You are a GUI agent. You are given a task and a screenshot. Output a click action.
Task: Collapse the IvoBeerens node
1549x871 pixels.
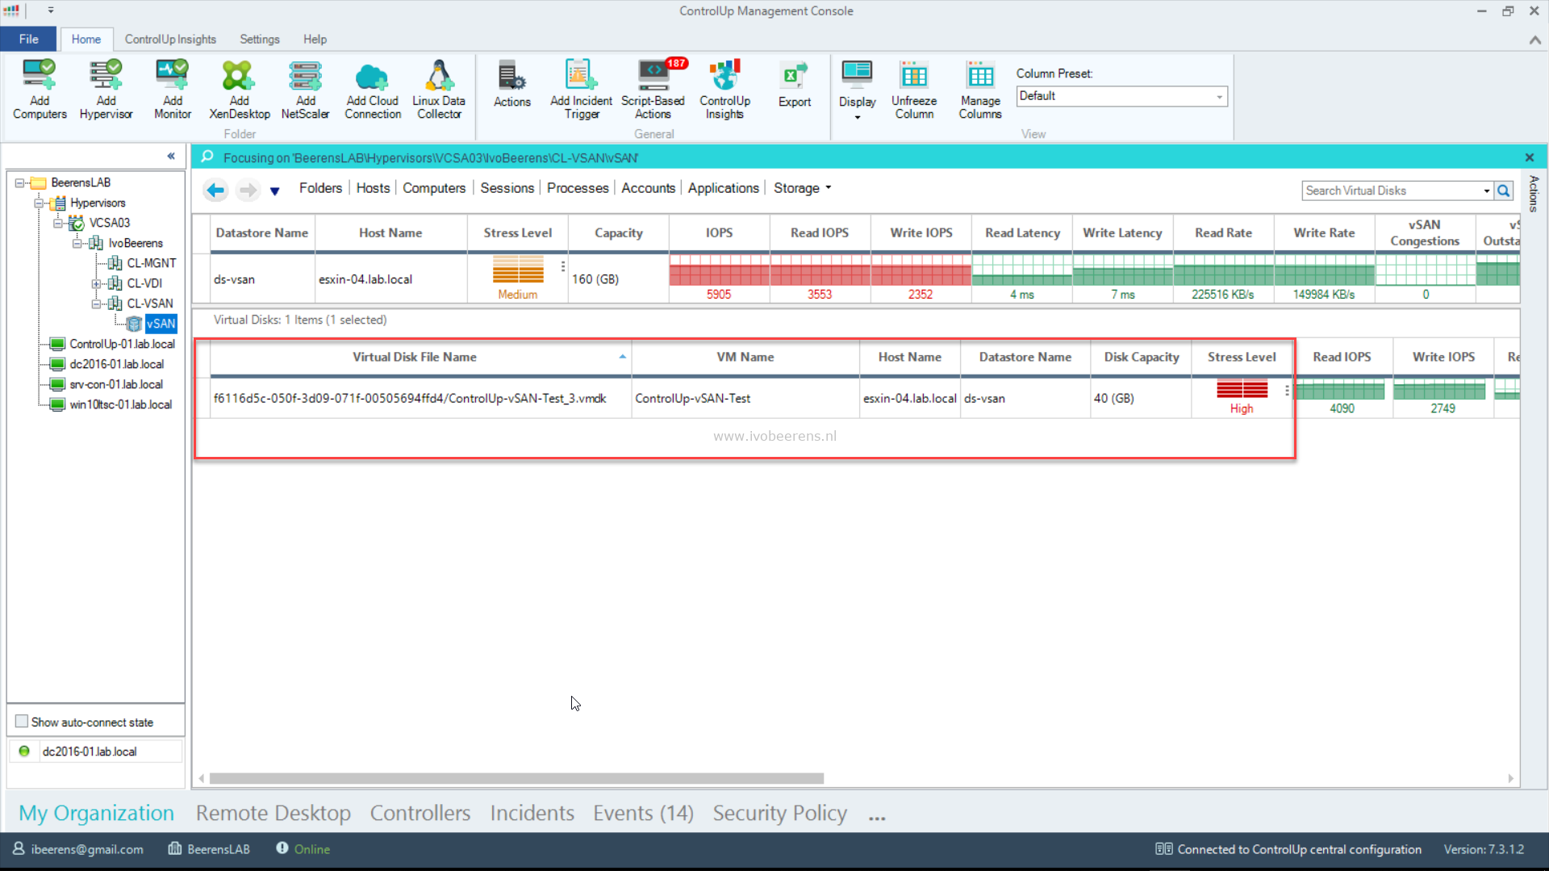pyautogui.click(x=77, y=244)
